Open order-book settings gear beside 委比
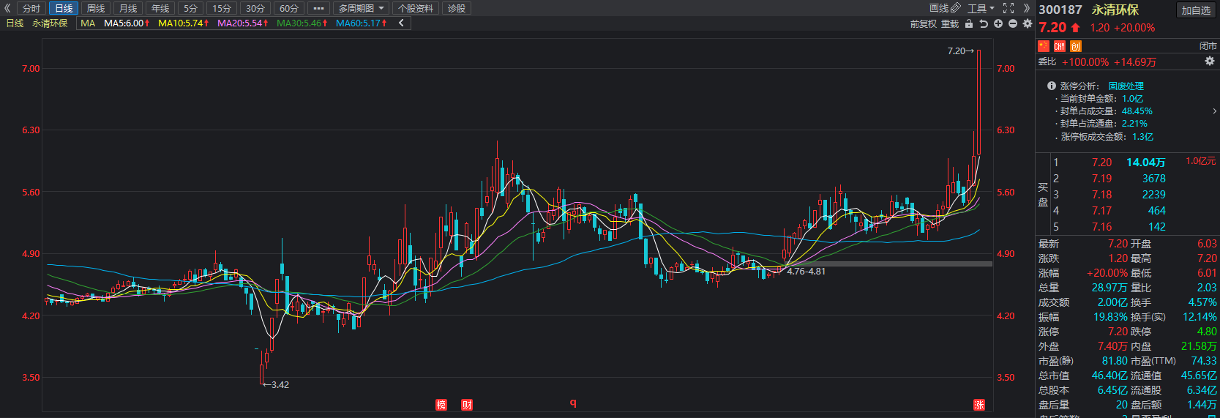 [1210, 61]
